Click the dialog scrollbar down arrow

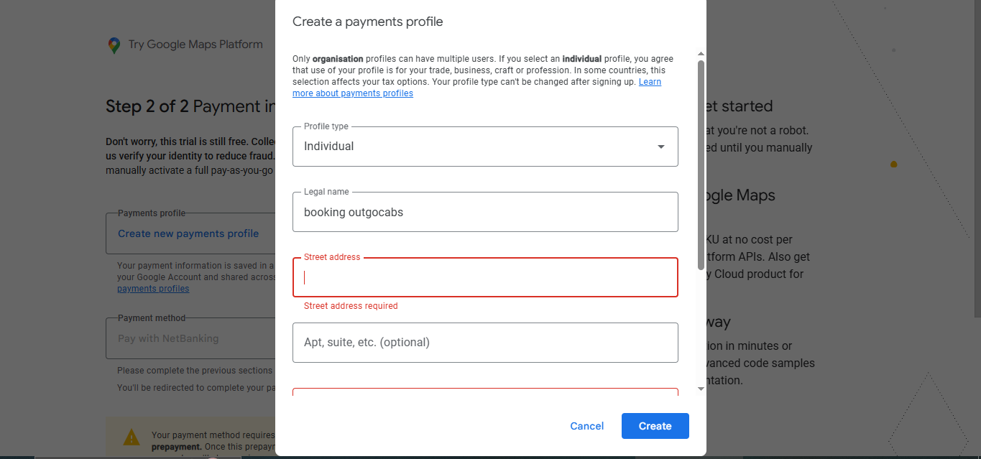701,389
